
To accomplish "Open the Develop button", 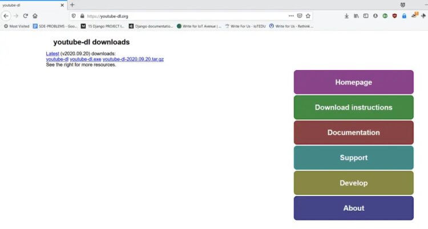I will (x=353, y=183).
